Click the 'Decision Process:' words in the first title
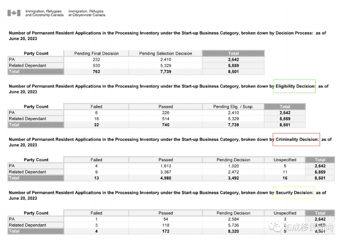 [294, 33]
